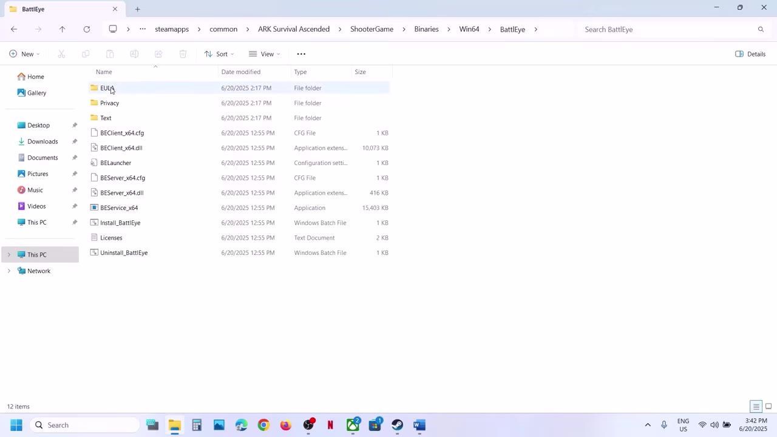This screenshot has width=777, height=437.
Task: Click the search magnifier icon
Action: click(761, 29)
